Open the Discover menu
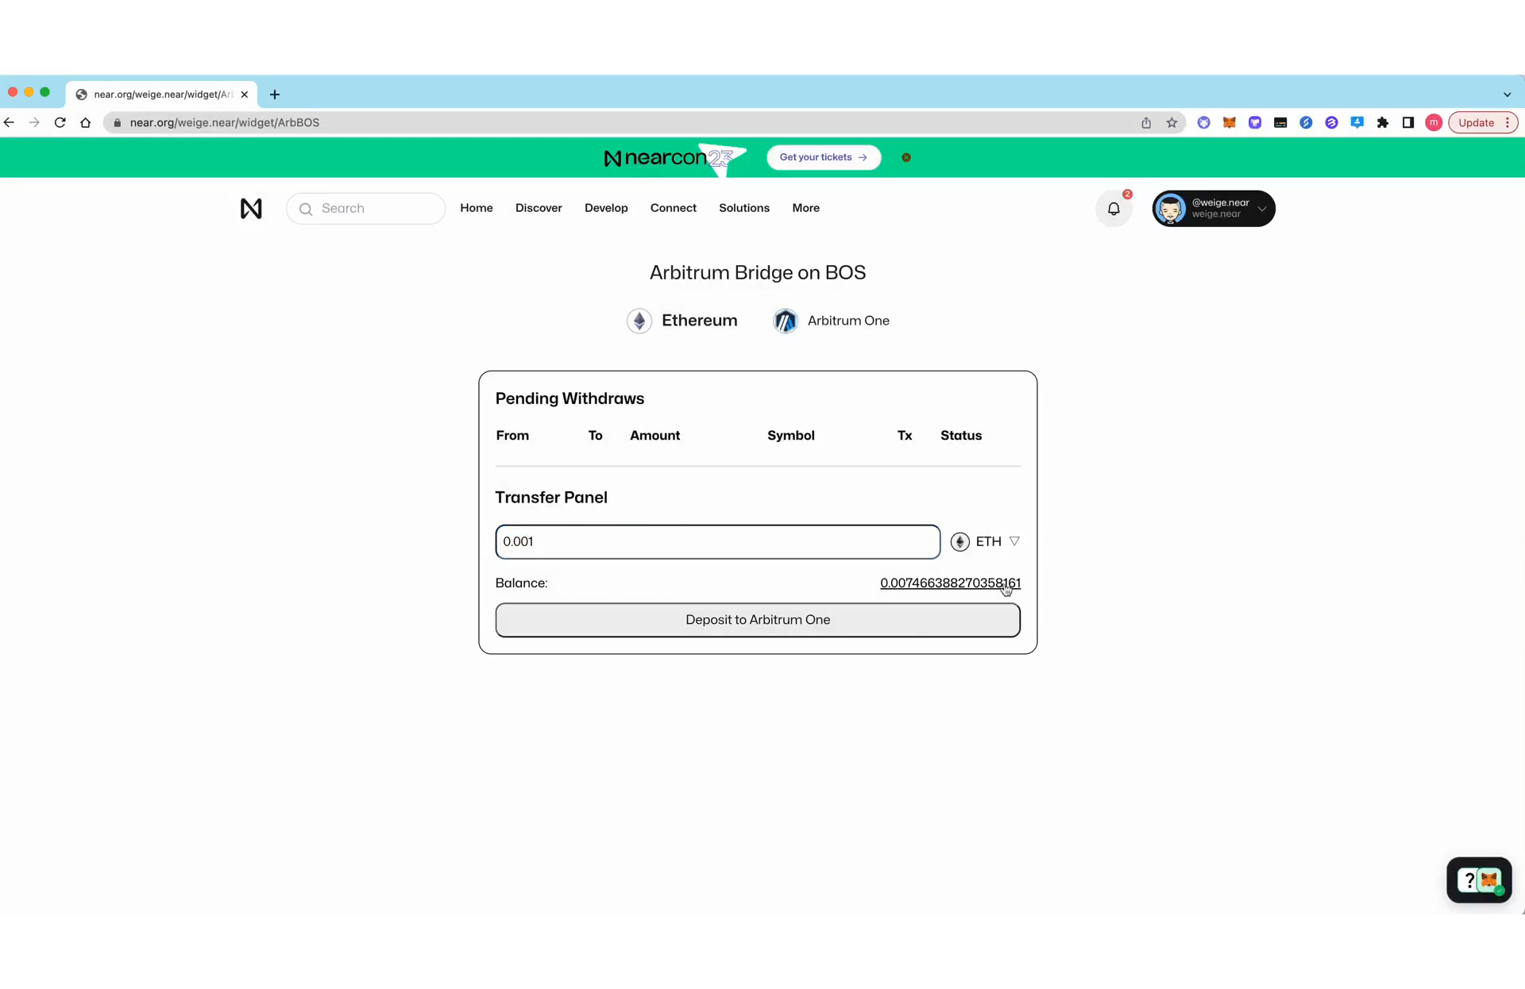This screenshot has width=1525, height=989. click(539, 208)
